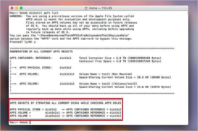Click "Volume Name = test2 (/Volumes/test2)"
The image size is (198, 131).
tap(108, 84)
